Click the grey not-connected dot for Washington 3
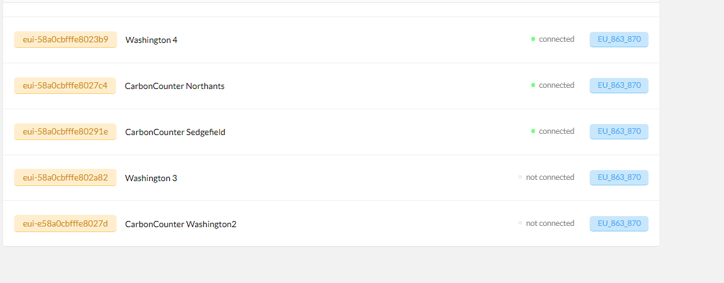The height and width of the screenshot is (283, 724). click(x=520, y=177)
